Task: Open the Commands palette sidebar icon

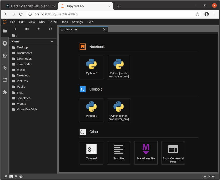Action: tap(5, 56)
